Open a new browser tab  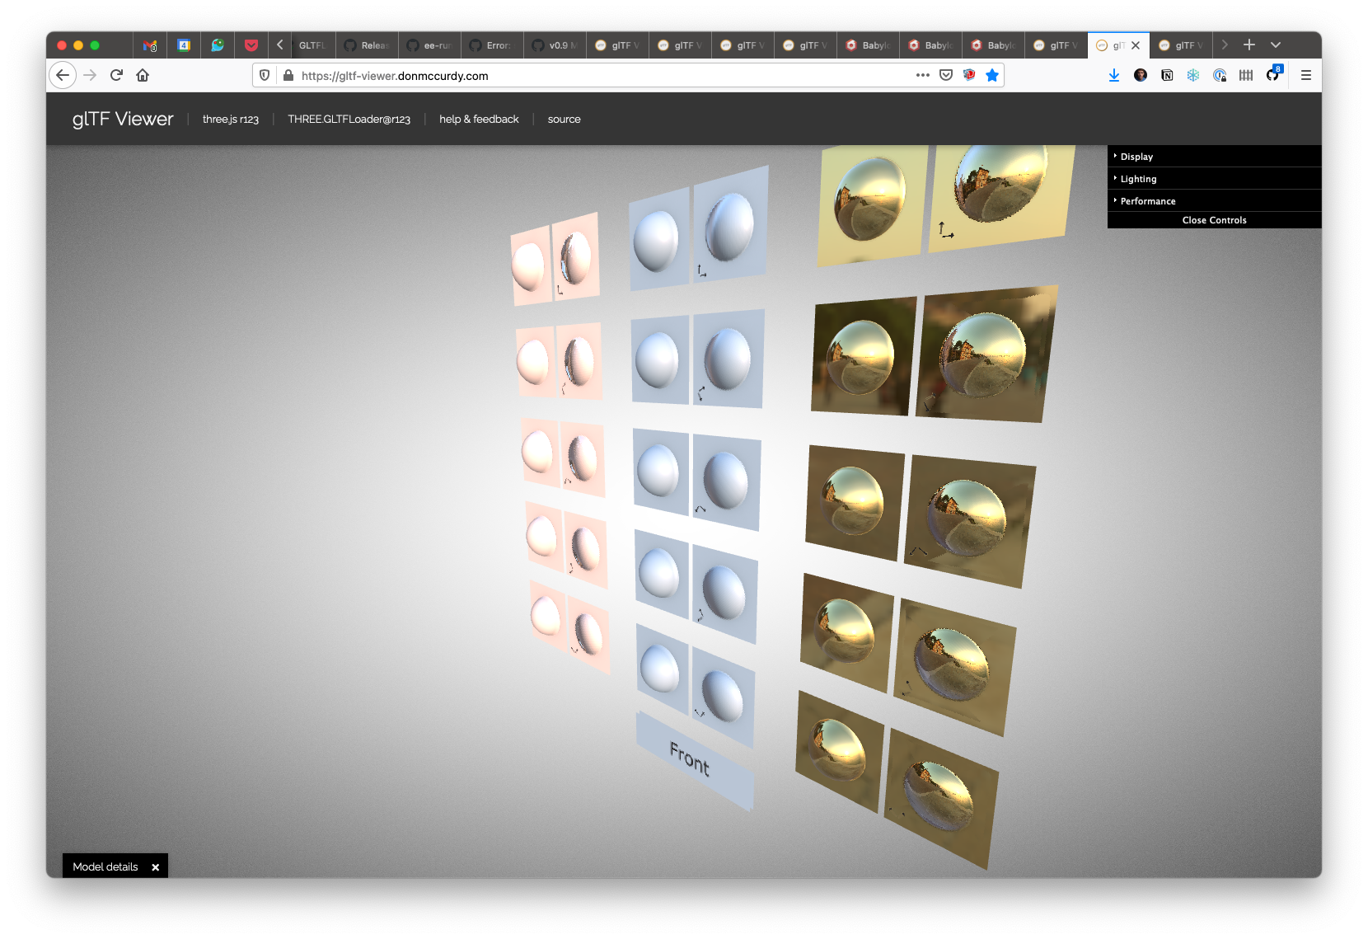pyautogui.click(x=1249, y=45)
